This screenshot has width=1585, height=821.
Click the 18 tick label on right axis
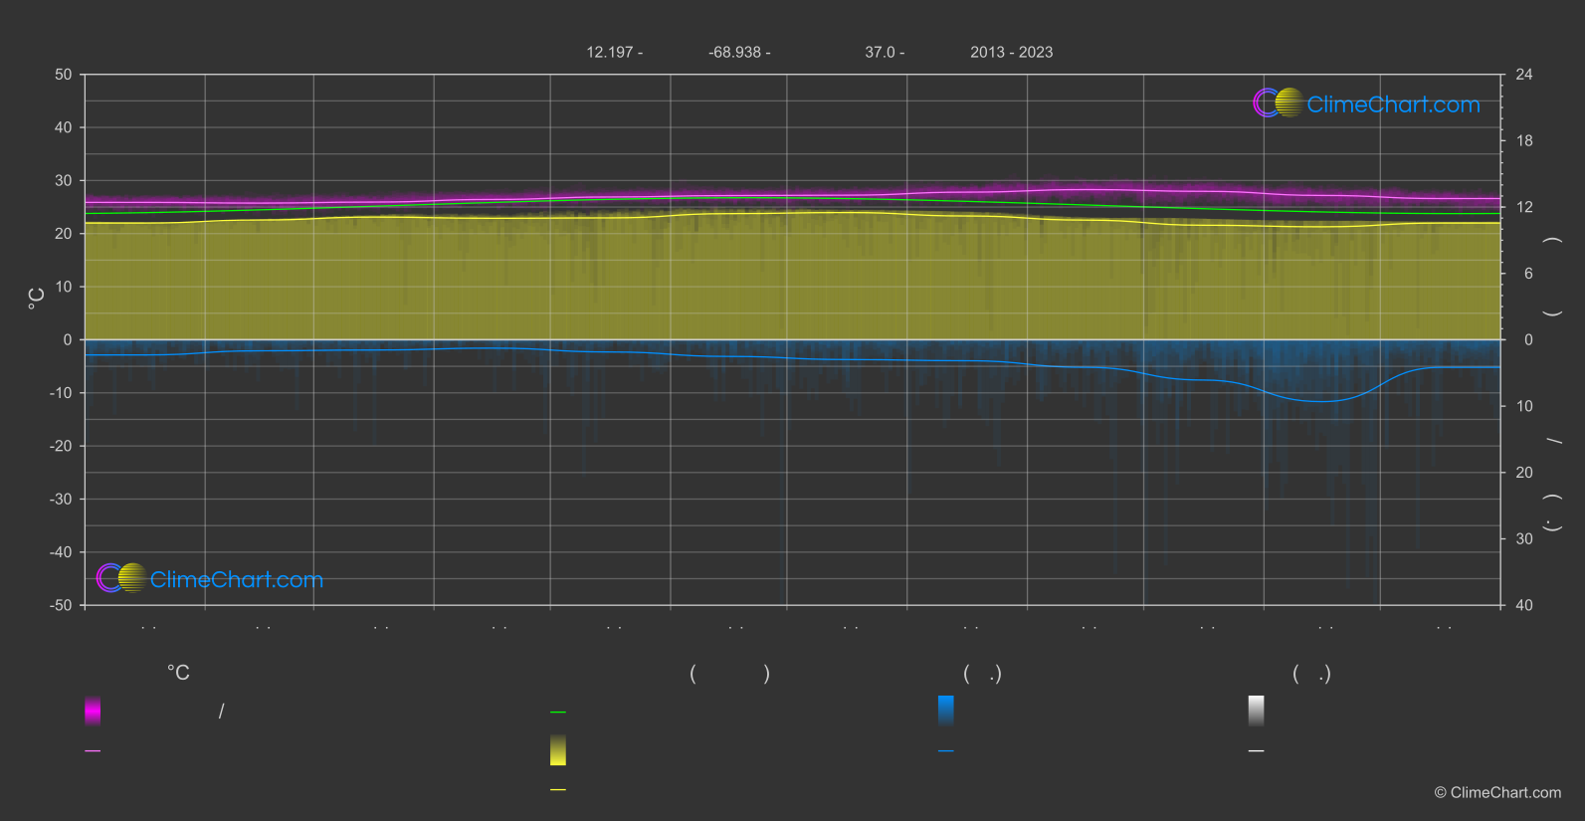(x=1524, y=141)
